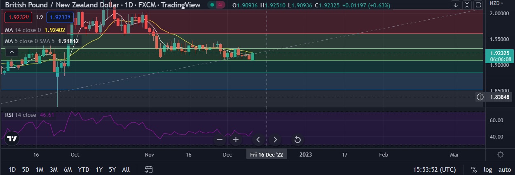Viewport: 515px width, 175px height.
Task: Collapse the indicator legend chevron
Action: pos(12,52)
